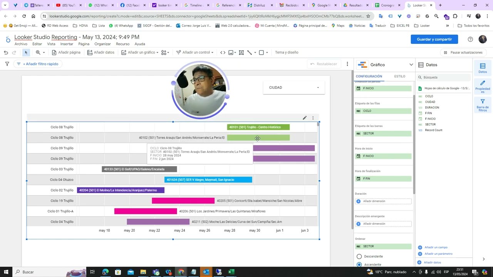The height and width of the screenshot is (277, 493).
Task: Click the Gantt chart type icon
Action: click(362, 65)
